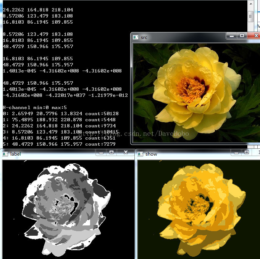Click the src window title icon
This screenshot has width=260, height=259.
pos(136,37)
